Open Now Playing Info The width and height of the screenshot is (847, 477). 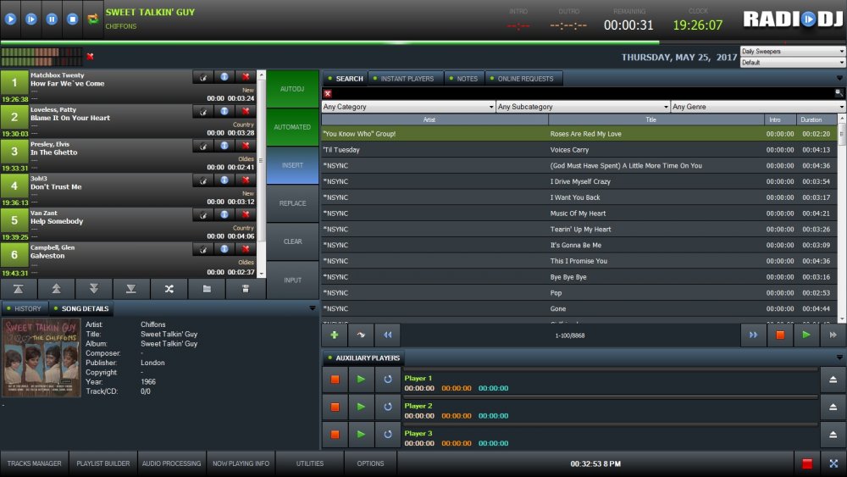[x=241, y=463]
